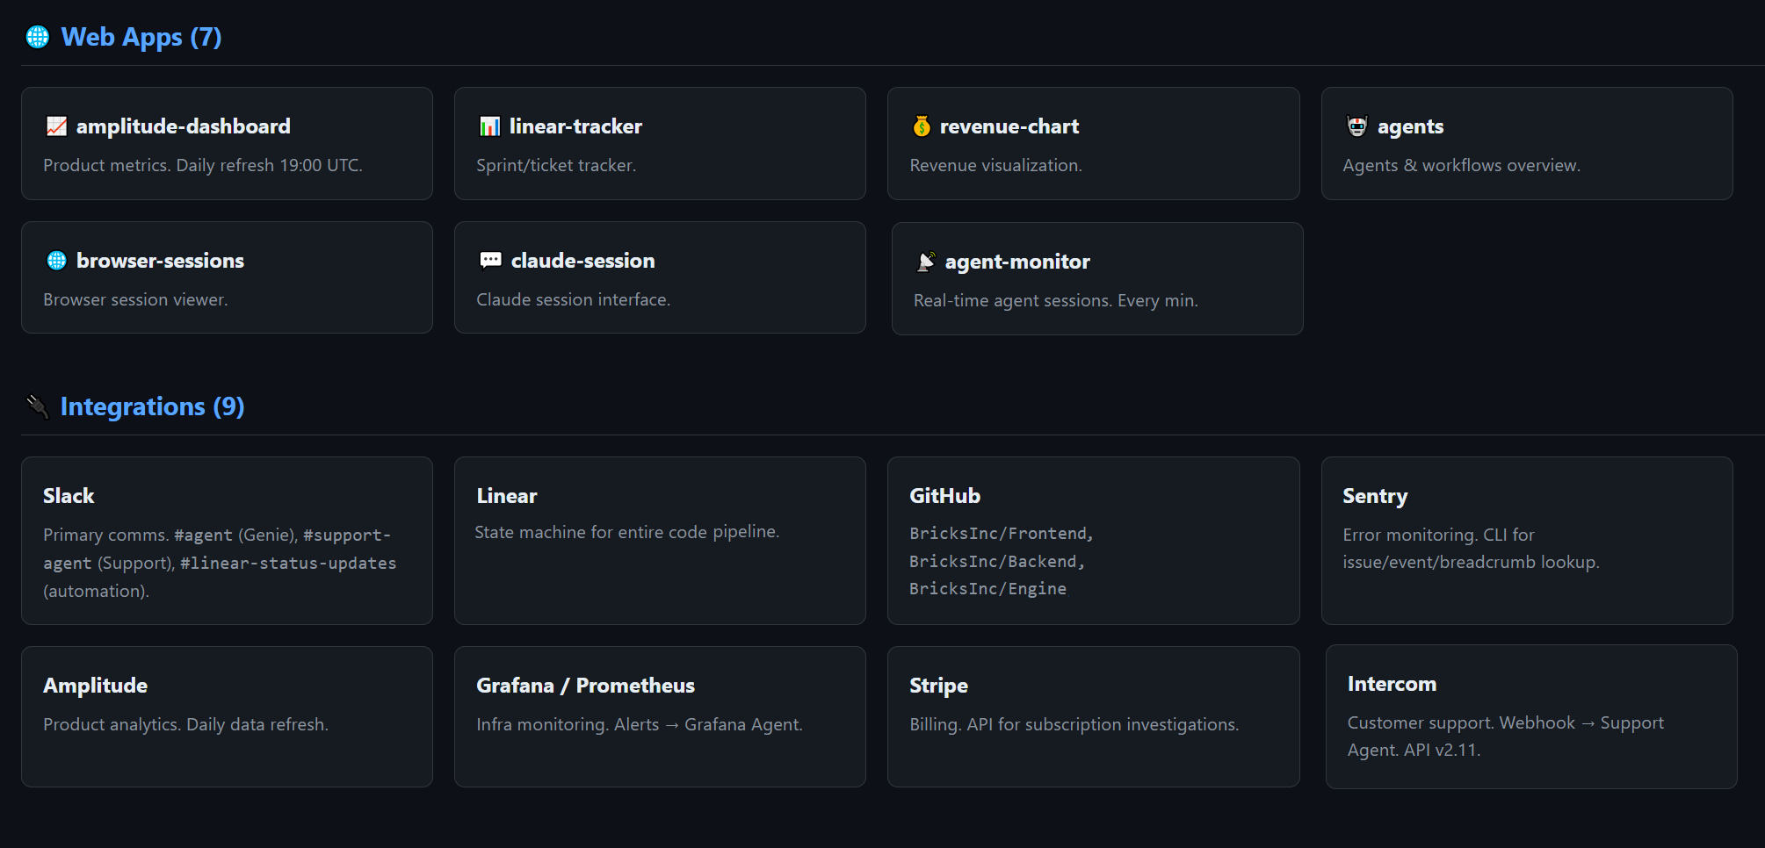Open the Web Apps (7) section heading
The width and height of the screenshot is (1765, 848).
click(141, 37)
